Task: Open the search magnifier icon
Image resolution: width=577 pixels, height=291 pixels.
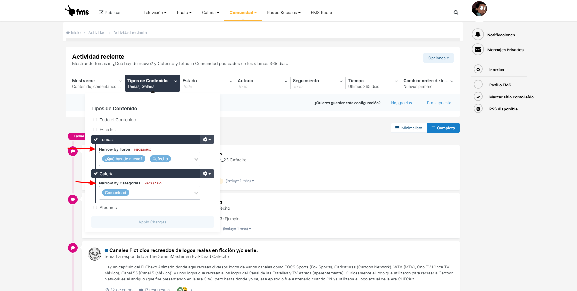Action: click(456, 13)
